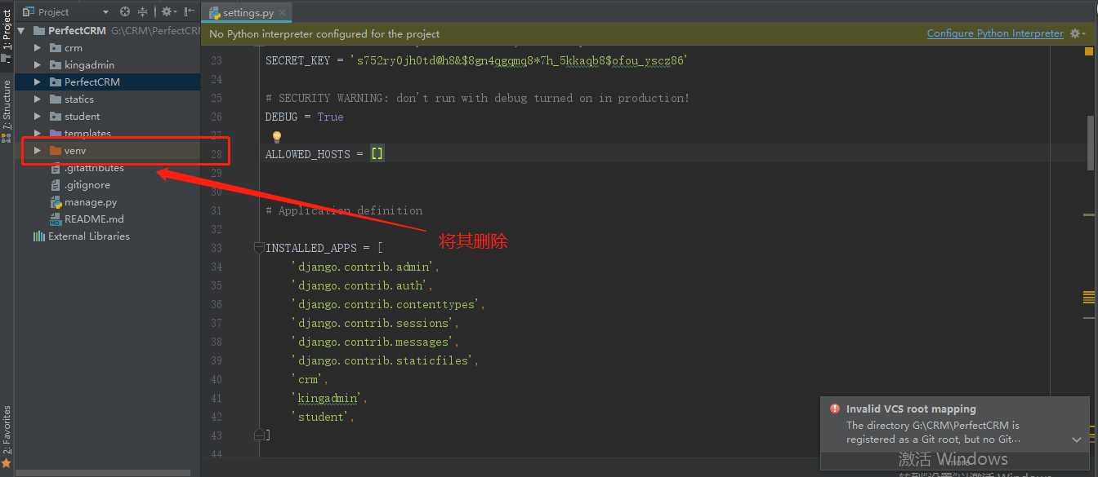Open the interpreter banner gear menu
The image size is (1098, 477).
pos(1078,33)
